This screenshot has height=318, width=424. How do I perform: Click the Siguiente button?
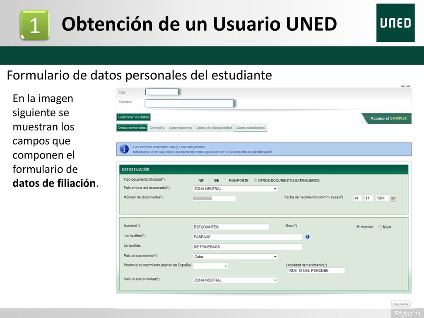(401, 304)
